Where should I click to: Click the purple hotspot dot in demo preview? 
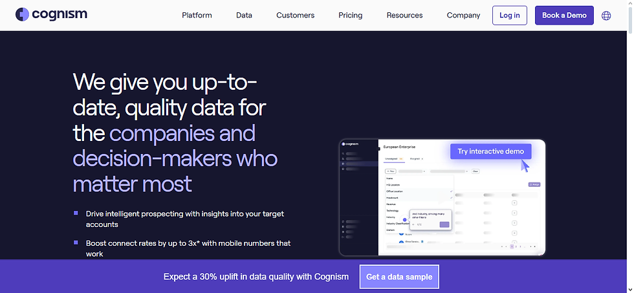(x=405, y=221)
